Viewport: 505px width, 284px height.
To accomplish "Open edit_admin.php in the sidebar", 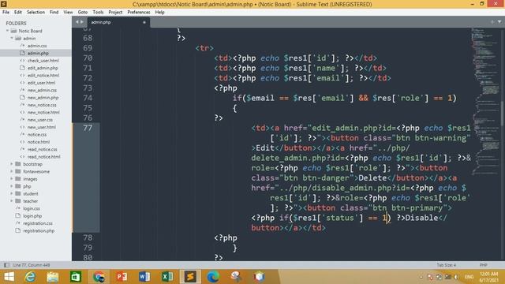I will pyautogui.click(x=43, y=68).
